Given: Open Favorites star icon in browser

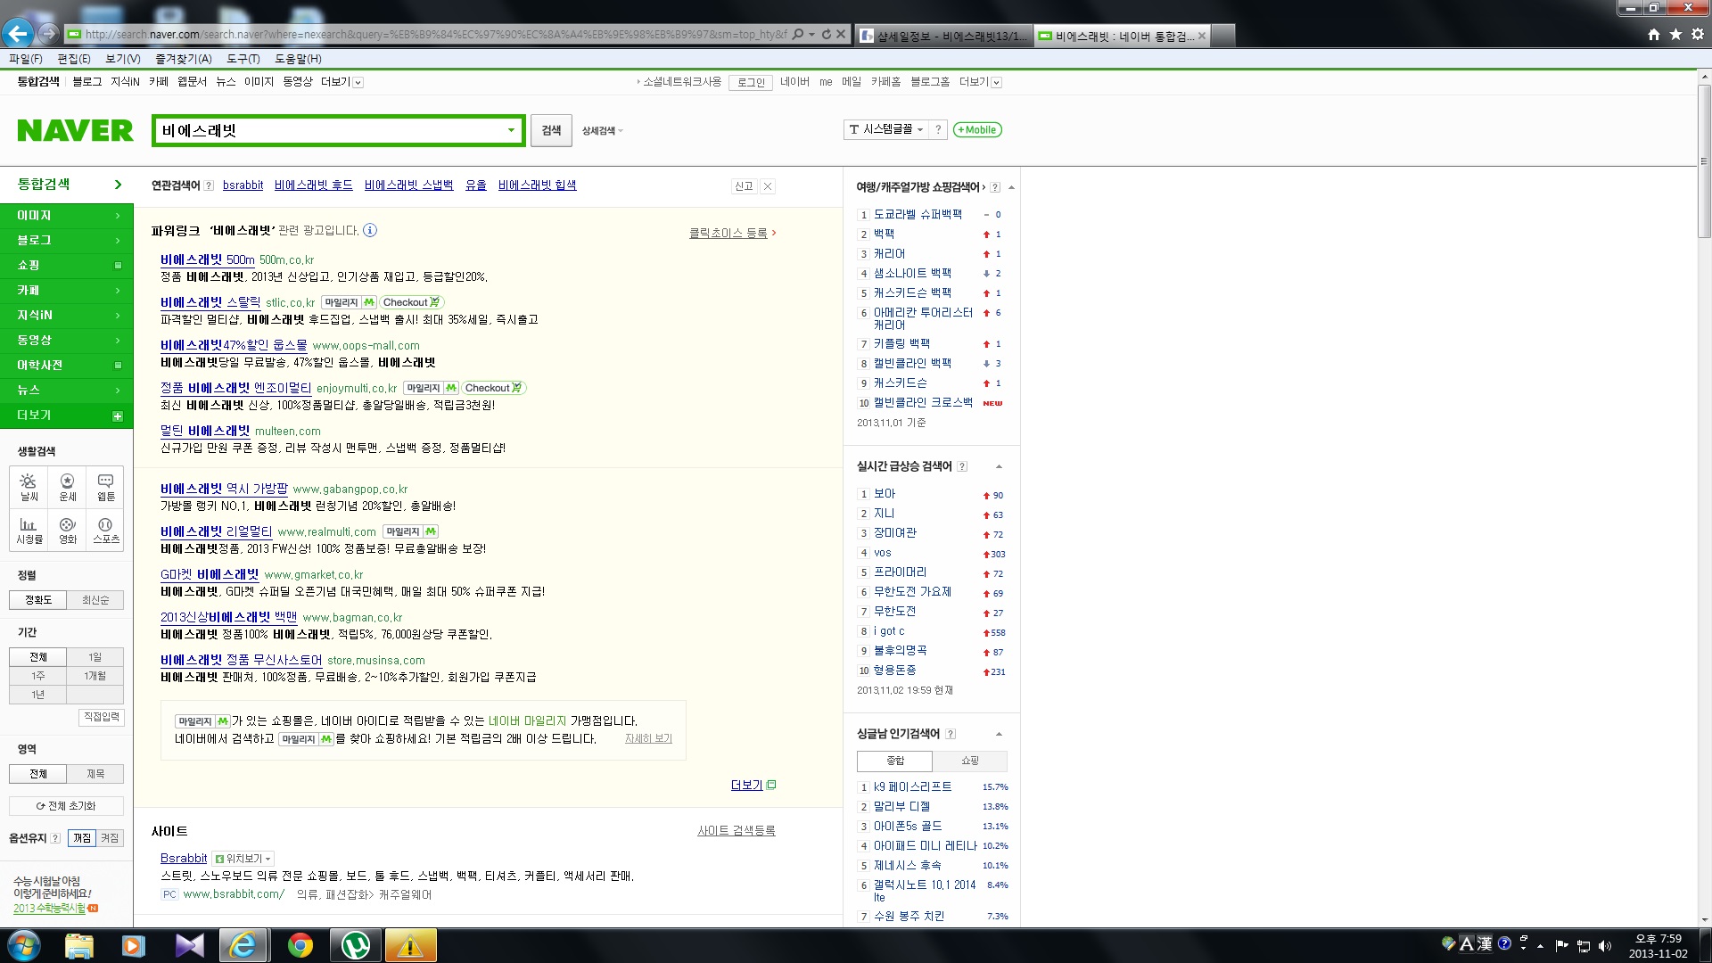Looking at the screenshot, I should (1675, 34).
